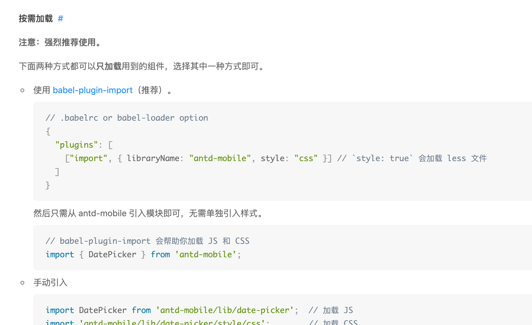This screenshot has width=532, height=325.
Task: Click the # anchor beside 按需加载 heading
Action: tap(60, 19)
